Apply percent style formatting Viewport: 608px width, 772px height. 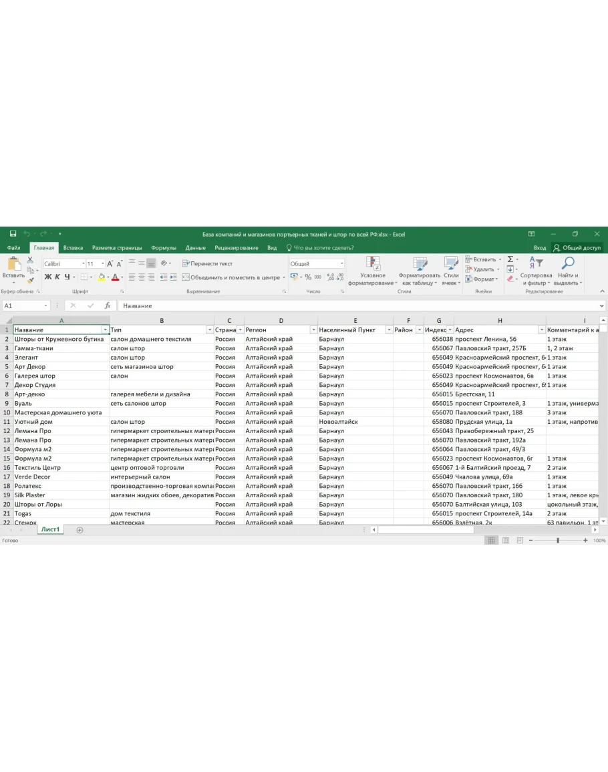point(308,277)
